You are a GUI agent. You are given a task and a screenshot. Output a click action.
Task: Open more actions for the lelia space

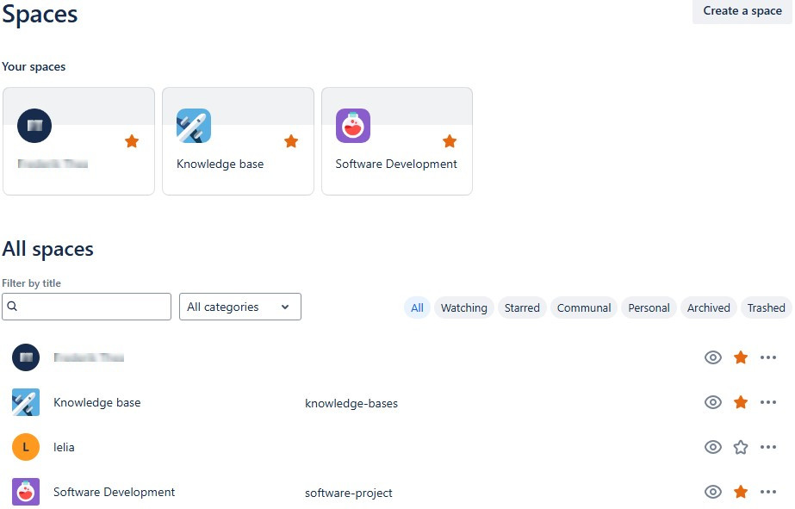[768, 447]
